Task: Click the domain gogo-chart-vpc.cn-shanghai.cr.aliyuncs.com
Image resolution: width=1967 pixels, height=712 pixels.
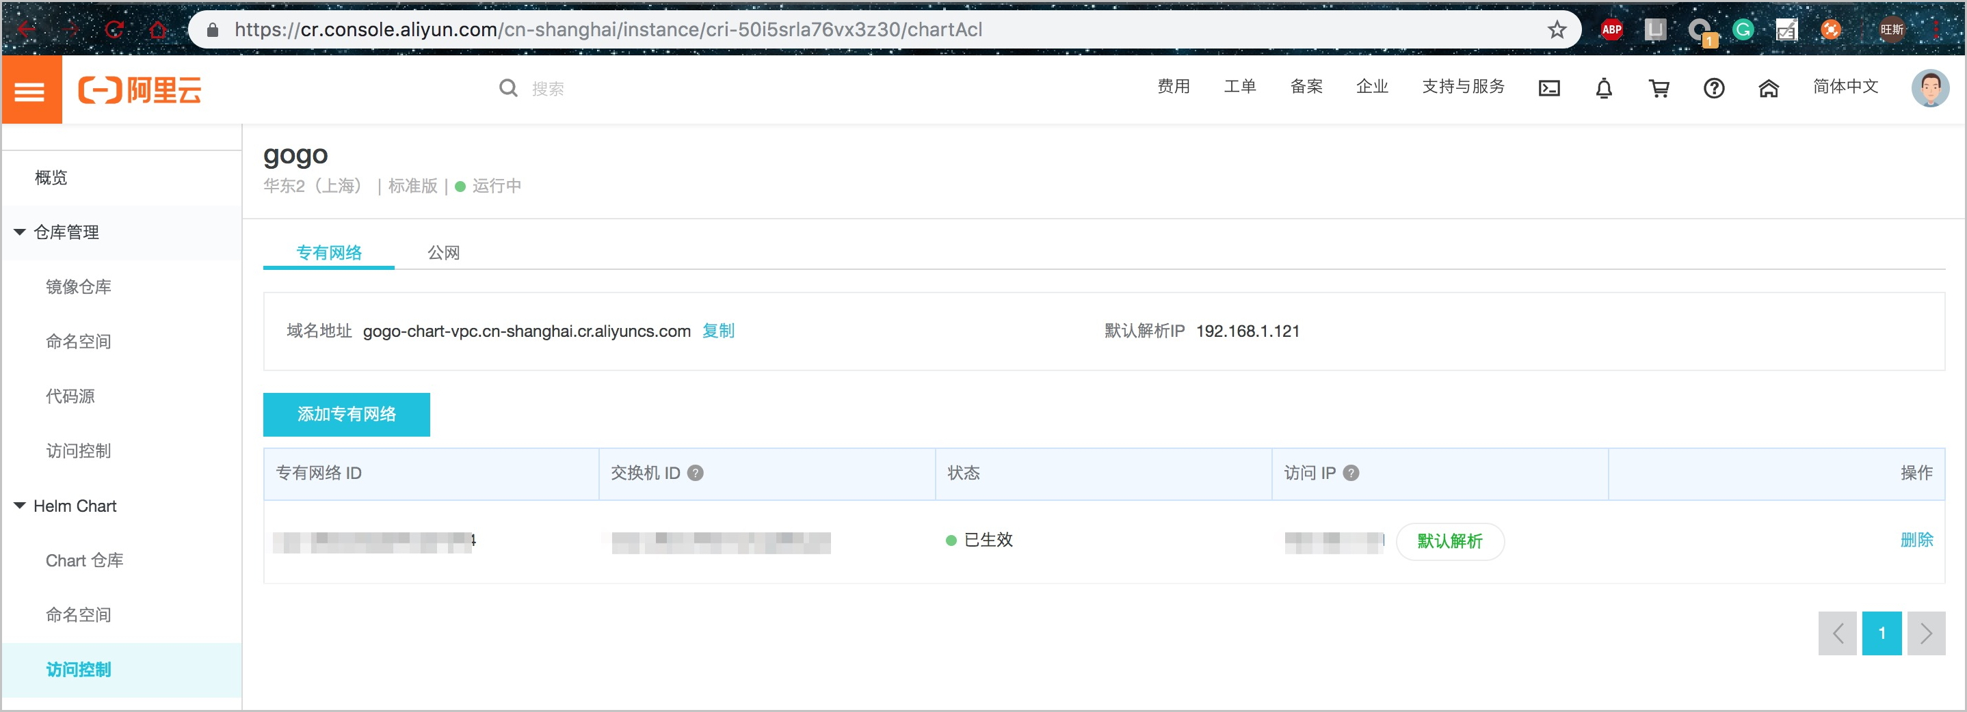Action: tap(527, 331)
